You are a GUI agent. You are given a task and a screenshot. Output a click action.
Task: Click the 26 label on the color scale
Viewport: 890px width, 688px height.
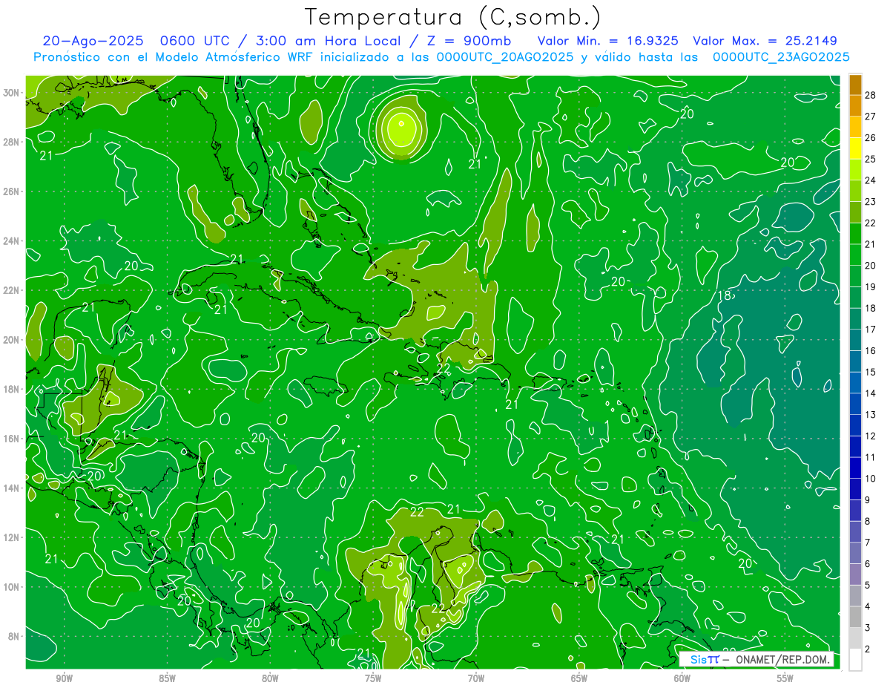point(871,138)
